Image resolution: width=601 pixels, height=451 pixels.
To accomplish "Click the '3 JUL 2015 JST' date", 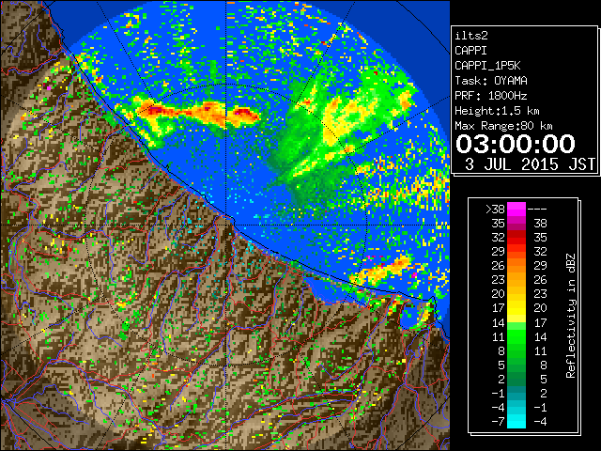I will (530, 164).
